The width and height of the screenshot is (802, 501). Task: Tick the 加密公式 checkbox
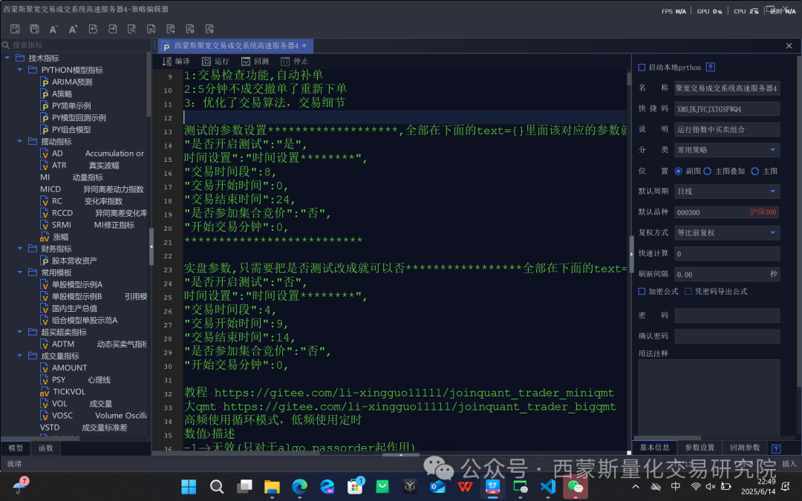642,292
